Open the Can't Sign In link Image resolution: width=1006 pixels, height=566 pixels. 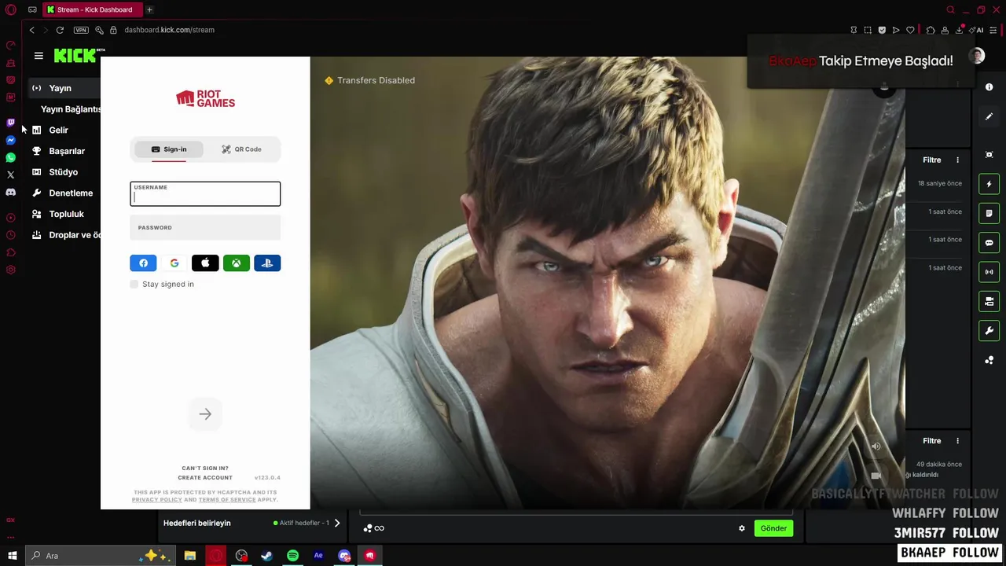pyautogui.click(x=205, y=469)
